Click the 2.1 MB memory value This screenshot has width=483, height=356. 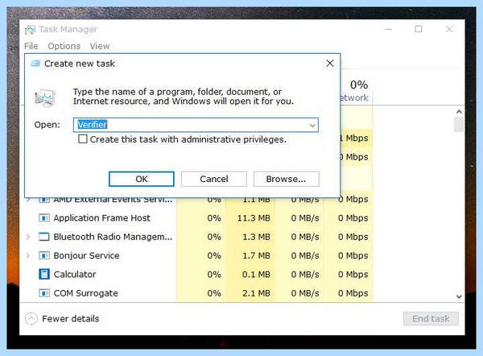(256, 293)
